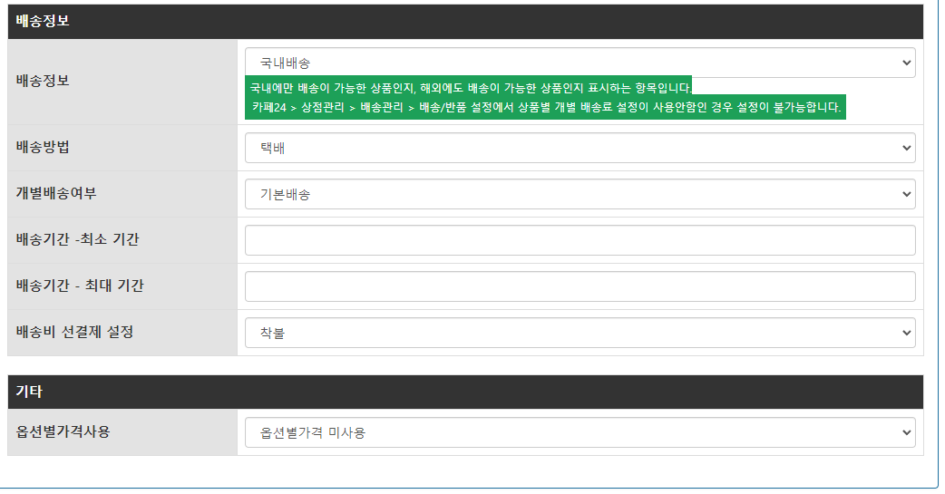The height and width of the screenshot is (494, 945).
Task: Click the chevron arrow on 택배 dropdown
Action: [904, 148]
